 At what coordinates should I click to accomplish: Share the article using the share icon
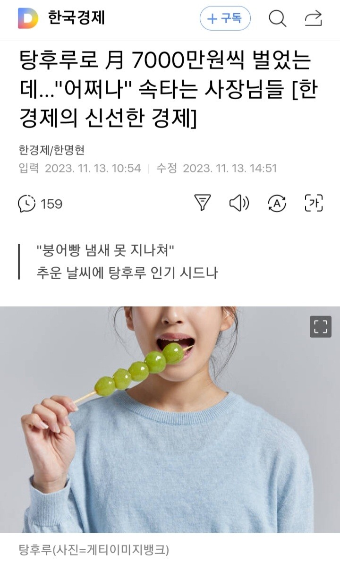(x=313, y=19)
